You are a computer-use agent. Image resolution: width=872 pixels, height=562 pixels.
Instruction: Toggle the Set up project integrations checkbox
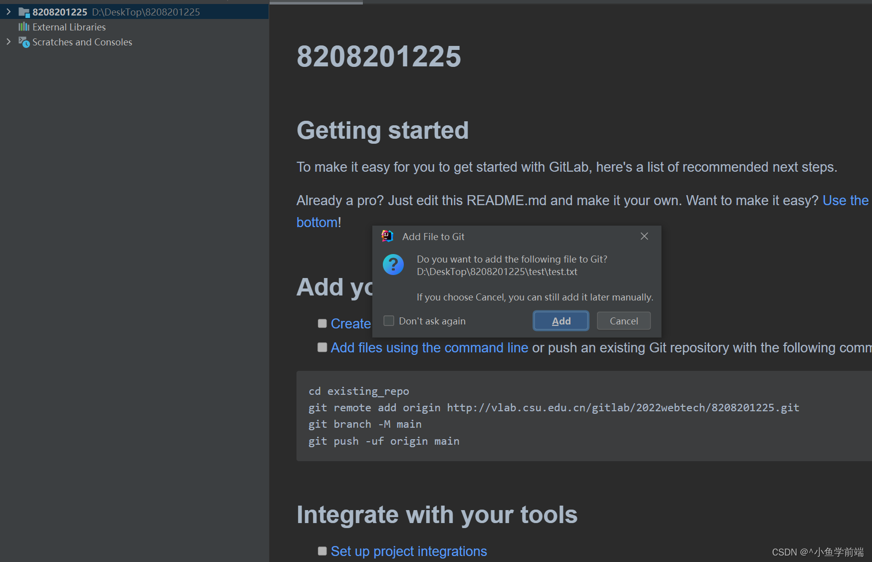(x=322, y=551)
